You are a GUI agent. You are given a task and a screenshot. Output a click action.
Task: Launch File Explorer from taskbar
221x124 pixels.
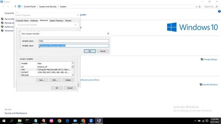click(x=20, y=121)
